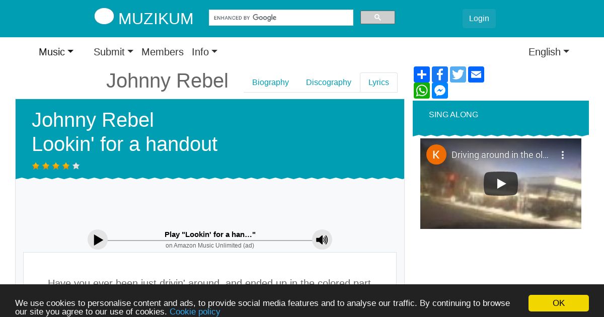The height and width of the screenshot is (317, 604).
Task: Click the Muzikum logo icon
Action: 104,16
